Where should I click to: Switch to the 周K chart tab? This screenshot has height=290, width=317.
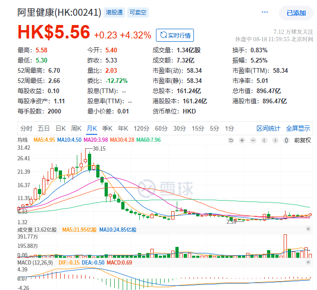(x=76, y=128)
